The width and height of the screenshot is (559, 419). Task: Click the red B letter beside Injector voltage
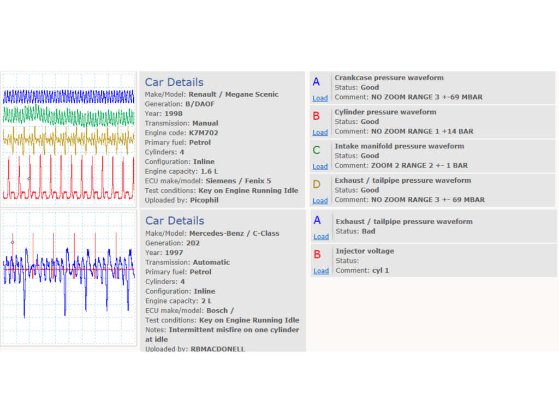[x=317, y=255]
